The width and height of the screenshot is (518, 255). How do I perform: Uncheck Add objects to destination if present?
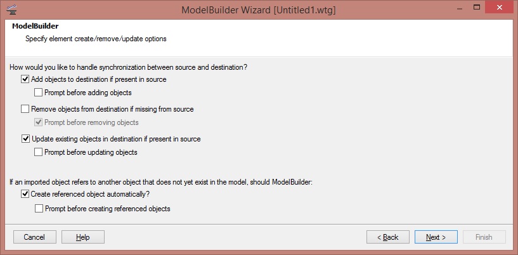(25, 80)
